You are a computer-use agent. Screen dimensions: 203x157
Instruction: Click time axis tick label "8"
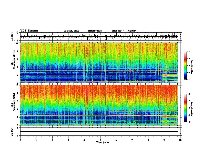[x=148, y=140]
